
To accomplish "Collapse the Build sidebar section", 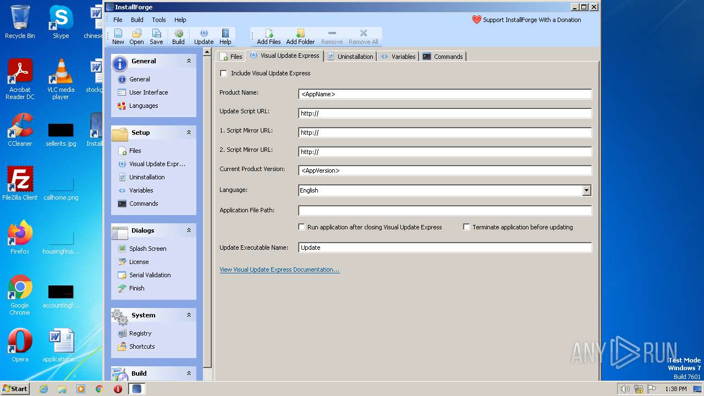I will click(x=189, y=373).
